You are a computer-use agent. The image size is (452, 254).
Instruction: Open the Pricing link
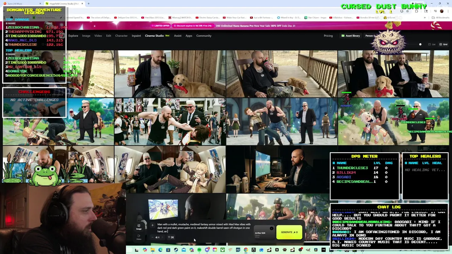[328, 36]
